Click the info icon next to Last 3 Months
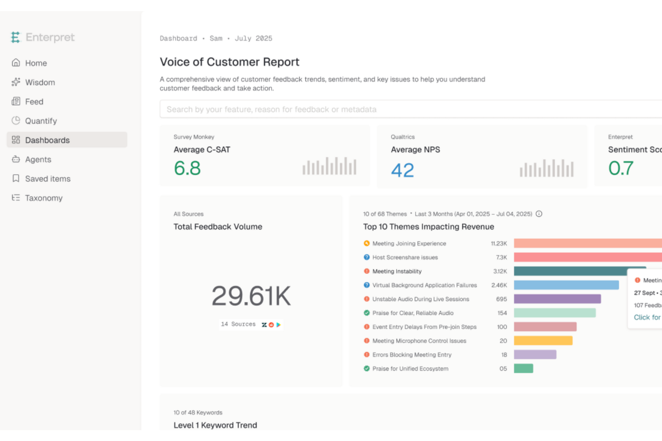 [539, 214]
